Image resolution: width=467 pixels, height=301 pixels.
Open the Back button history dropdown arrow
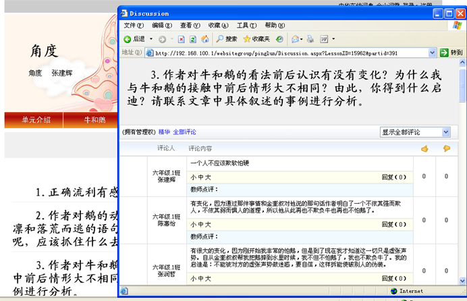[x=150, y=39]
